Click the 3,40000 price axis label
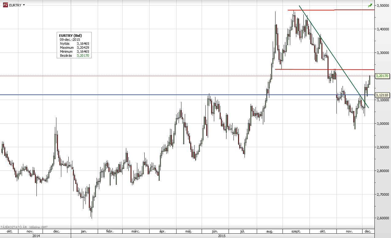This screenshot has width=391, height=238. 382,29
